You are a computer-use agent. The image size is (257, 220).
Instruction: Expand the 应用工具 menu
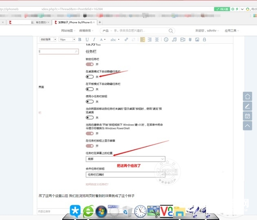click(x=232, y=31)
